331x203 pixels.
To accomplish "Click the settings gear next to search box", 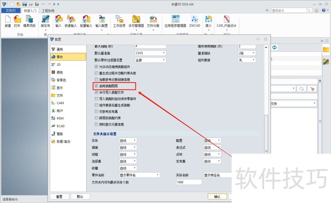I will (317, 10).
